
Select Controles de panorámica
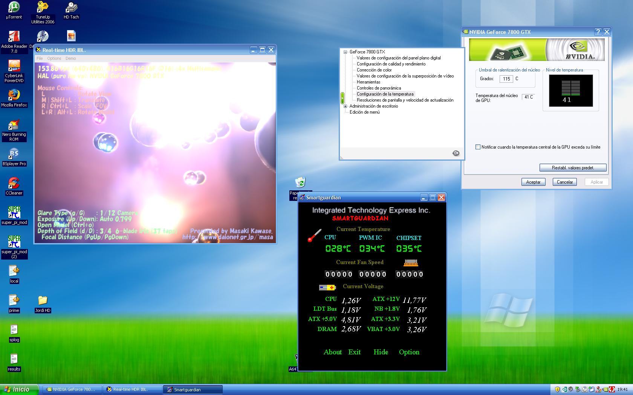pos(379,88)
